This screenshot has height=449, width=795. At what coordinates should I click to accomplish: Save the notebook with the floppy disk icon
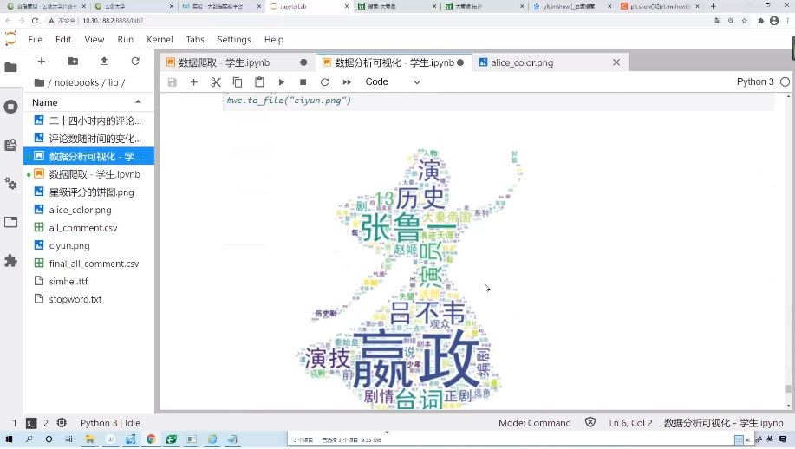(173, 82)
